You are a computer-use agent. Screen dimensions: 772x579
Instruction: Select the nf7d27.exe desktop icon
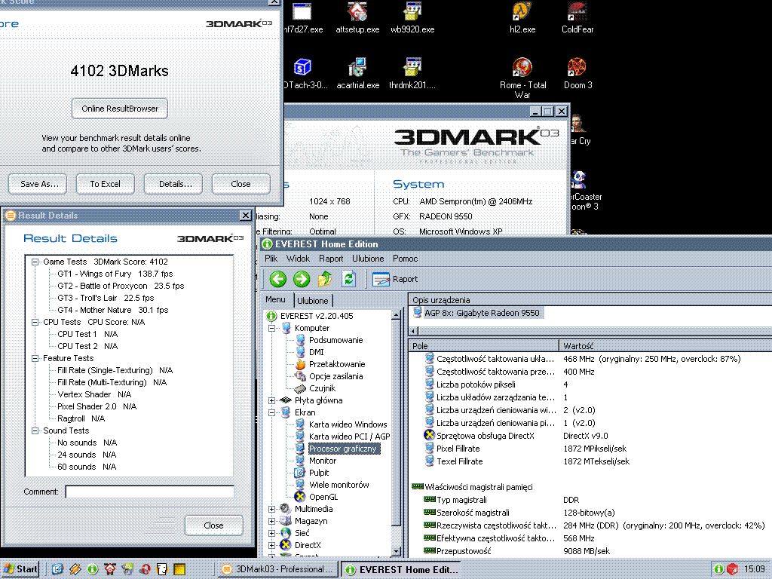[303, 17]
